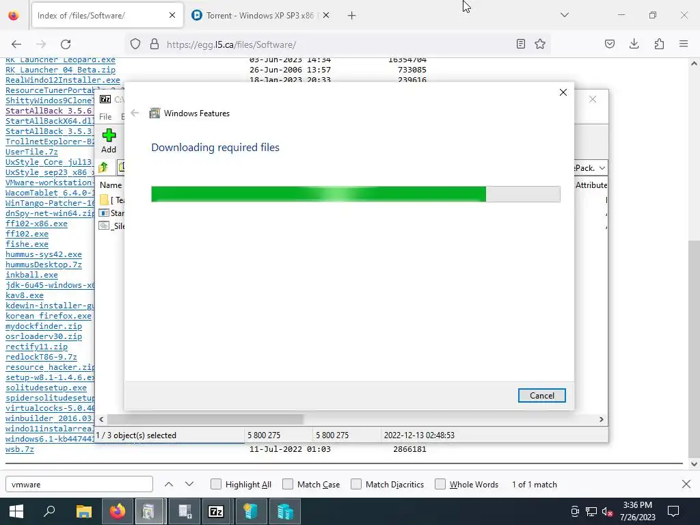700x525 pixels.
Task: Sort 7-Zip list by Name column
Action: click(x=111, y=185)
